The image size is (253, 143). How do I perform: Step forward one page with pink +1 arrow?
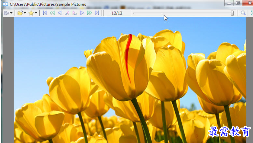(x=75, y=13)
